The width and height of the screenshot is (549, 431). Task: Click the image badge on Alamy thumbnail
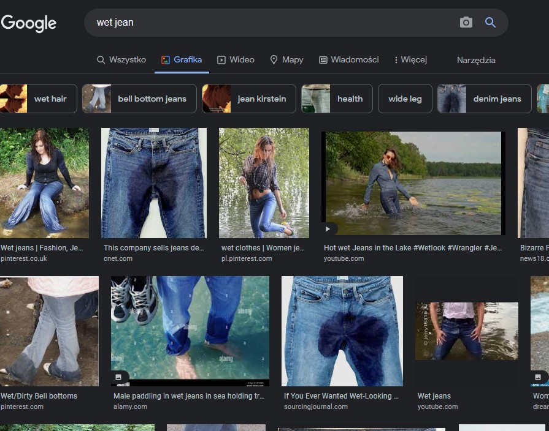point(118,377)
